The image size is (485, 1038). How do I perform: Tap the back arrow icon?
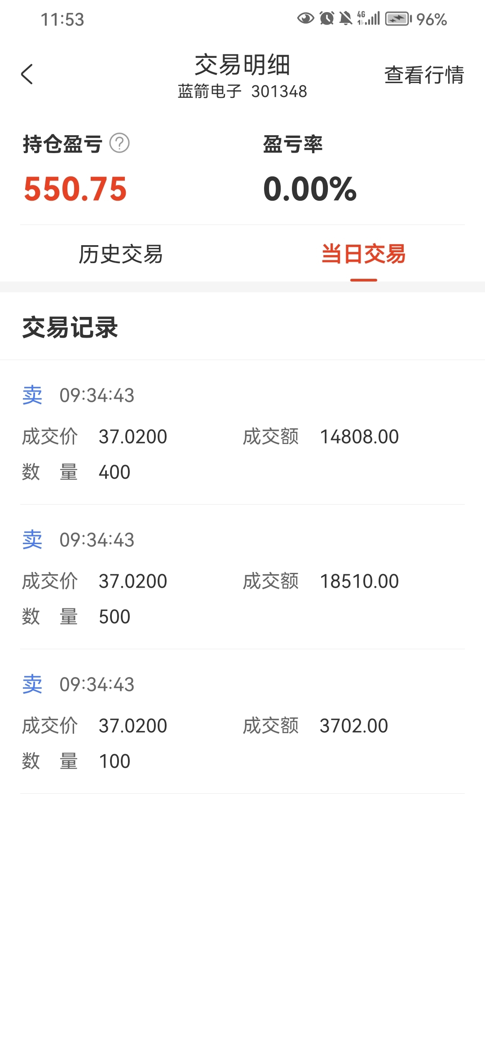[27, 74]
